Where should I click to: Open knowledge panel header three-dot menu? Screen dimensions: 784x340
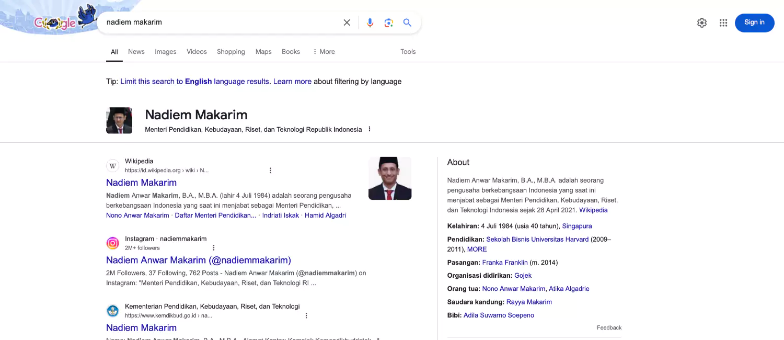pyautogui.click(x=370, y=129)
